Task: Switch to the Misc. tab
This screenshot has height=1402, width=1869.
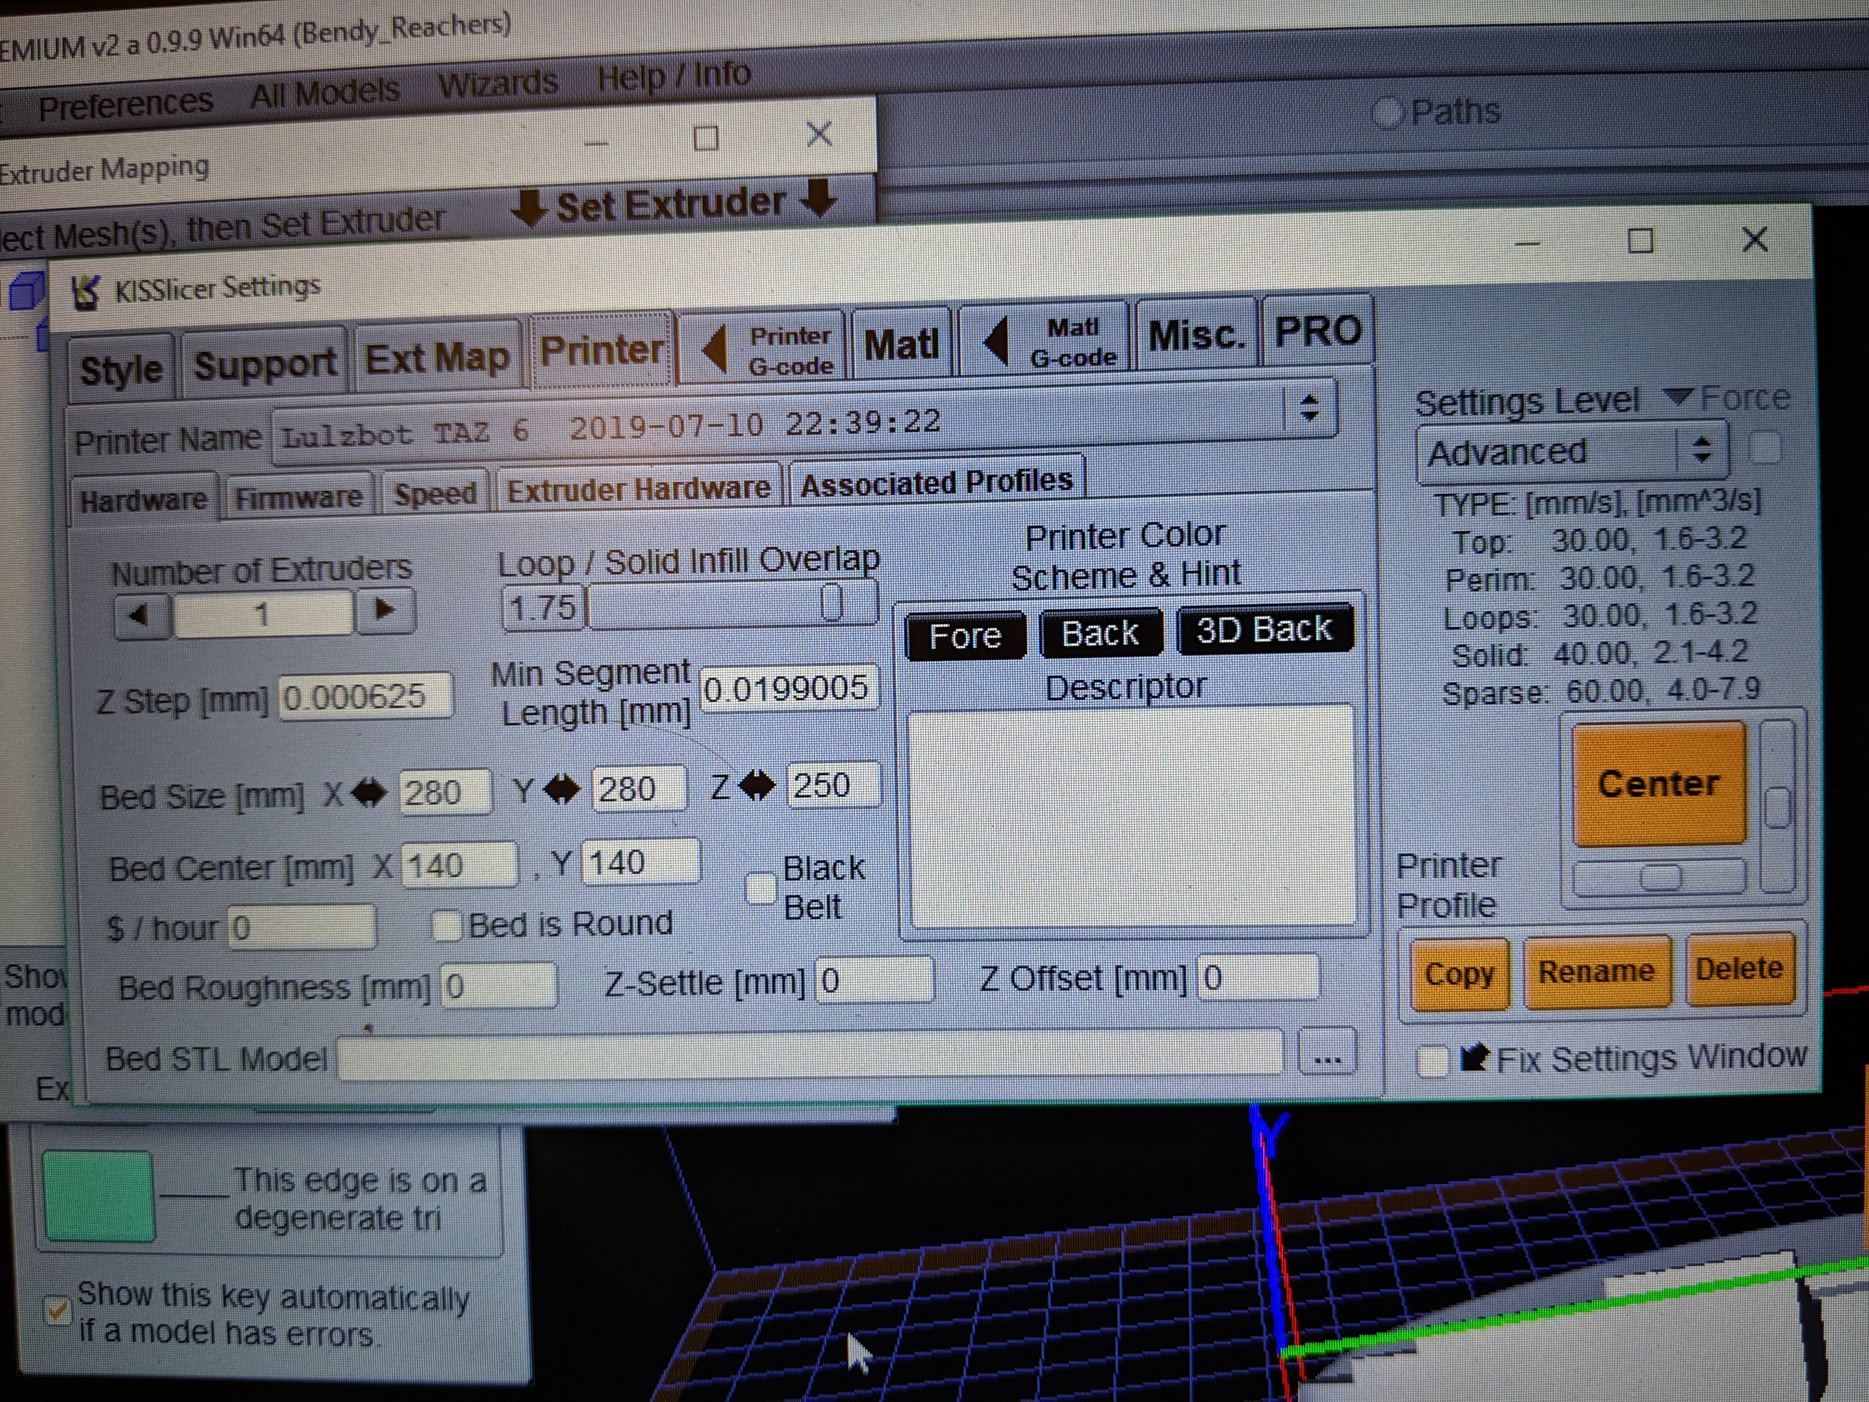Action: click(1195, 336)
